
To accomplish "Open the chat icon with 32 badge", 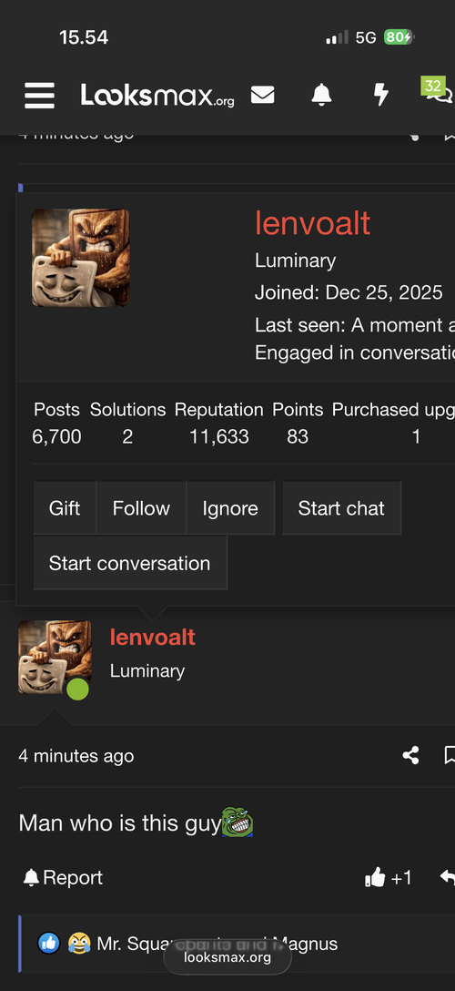I will point(440,93).
